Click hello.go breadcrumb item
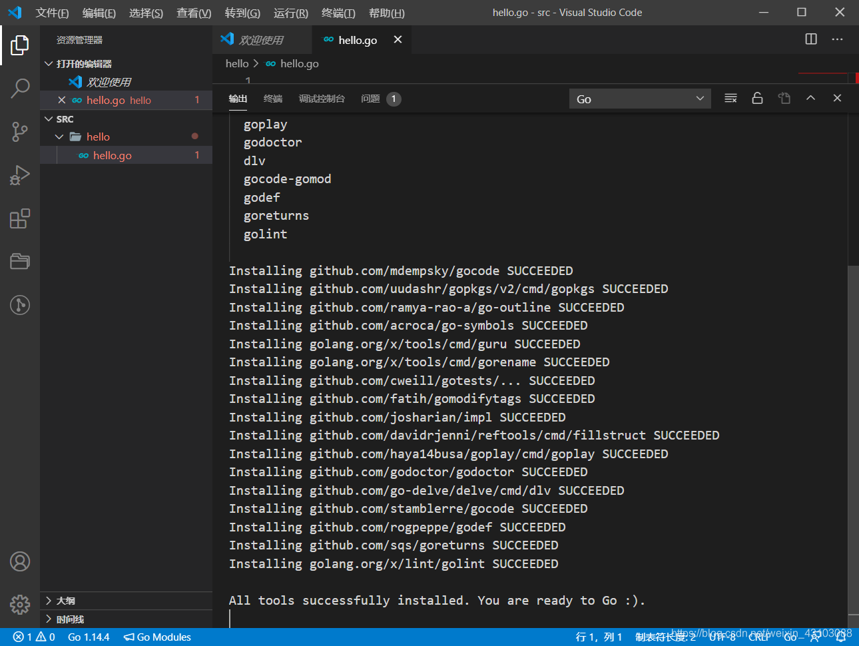 [299, 63]
